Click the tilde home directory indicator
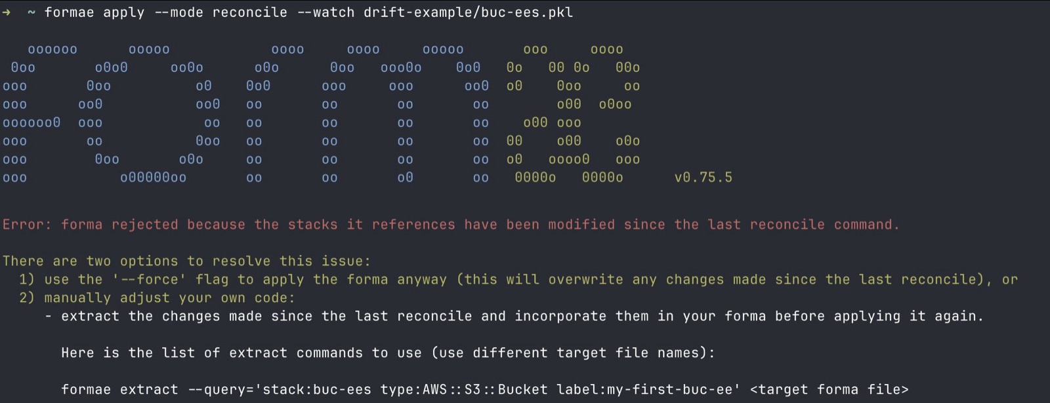This screenshot has height=403, width=1050. click(x=31, y=12)
